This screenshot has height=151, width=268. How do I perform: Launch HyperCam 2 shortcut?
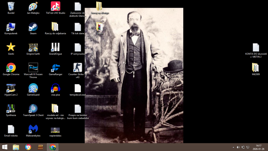point(11,88)
